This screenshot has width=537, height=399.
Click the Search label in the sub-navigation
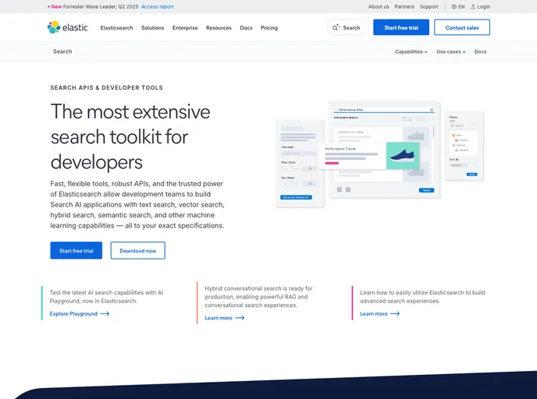[62, 51]
